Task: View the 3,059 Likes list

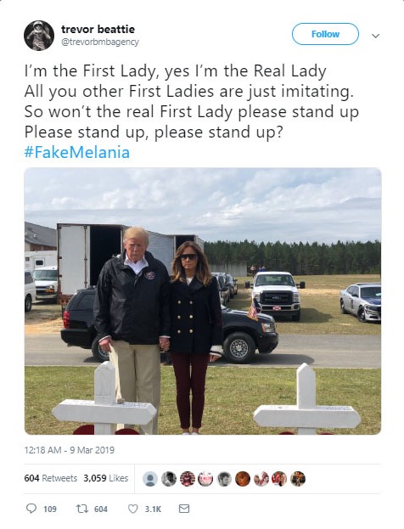Action: [106, 478]
